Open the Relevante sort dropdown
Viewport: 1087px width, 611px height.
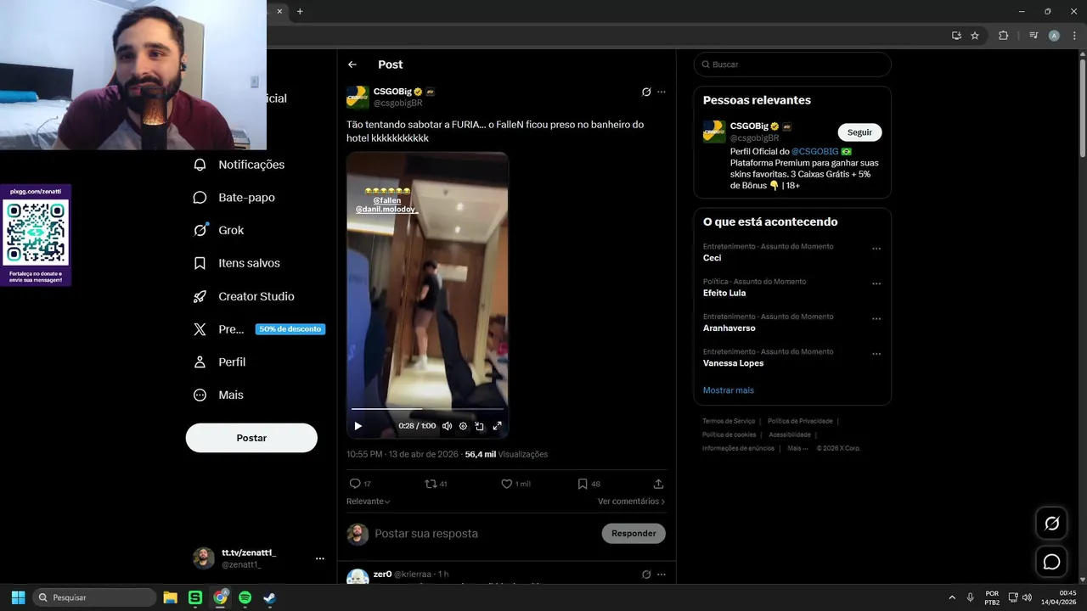click(x=369, y=502)
